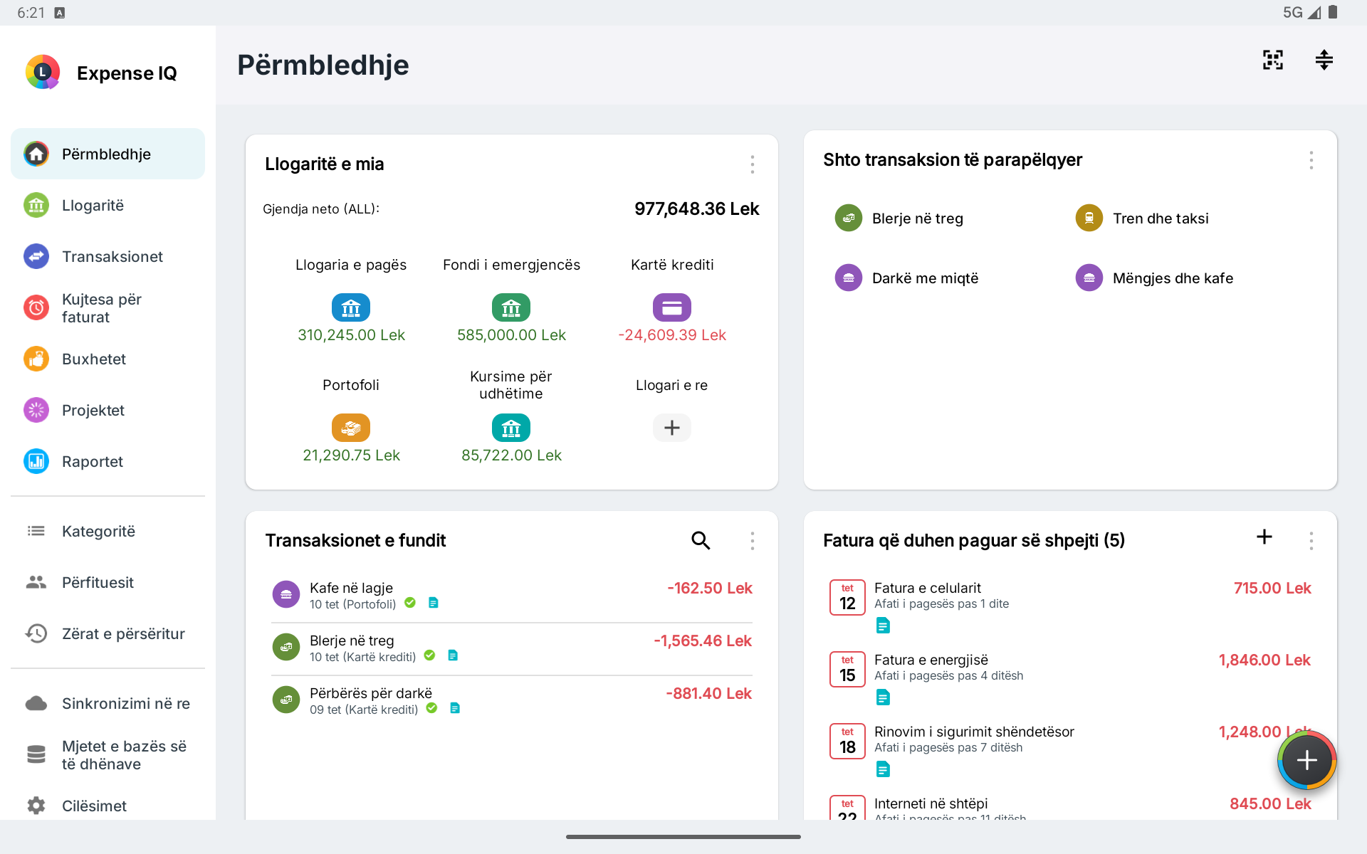Viewport: 1367px width, 854px height.
Task: Open options menu of predefined transactions card
Action: [x=1311, y=160]
